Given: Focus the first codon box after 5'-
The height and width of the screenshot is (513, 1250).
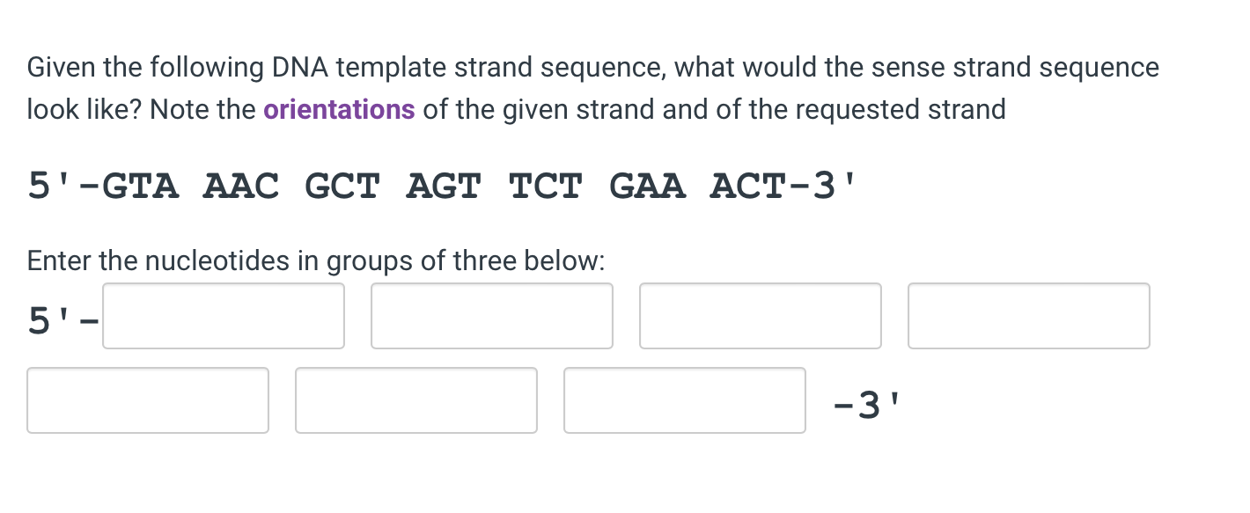Looking at the screenshot, I should pyautogui.click(x=224, y=316).
